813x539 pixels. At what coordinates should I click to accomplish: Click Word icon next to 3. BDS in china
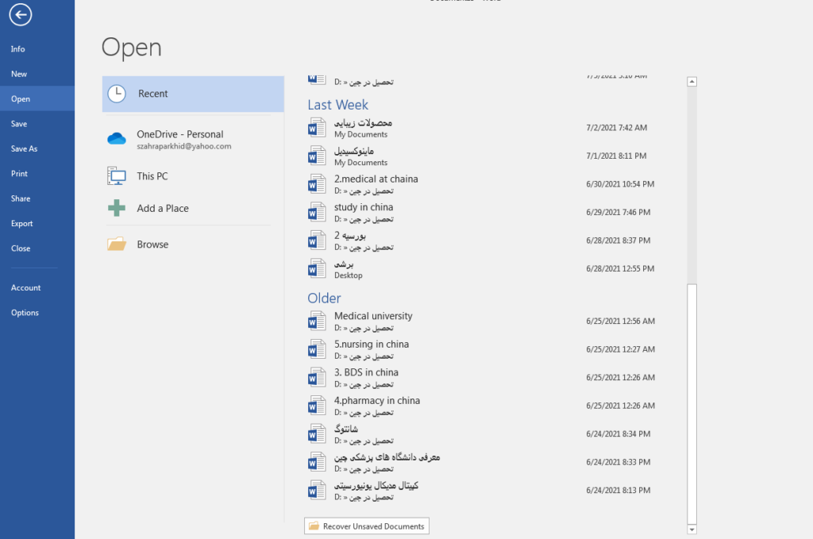point(317,377)
